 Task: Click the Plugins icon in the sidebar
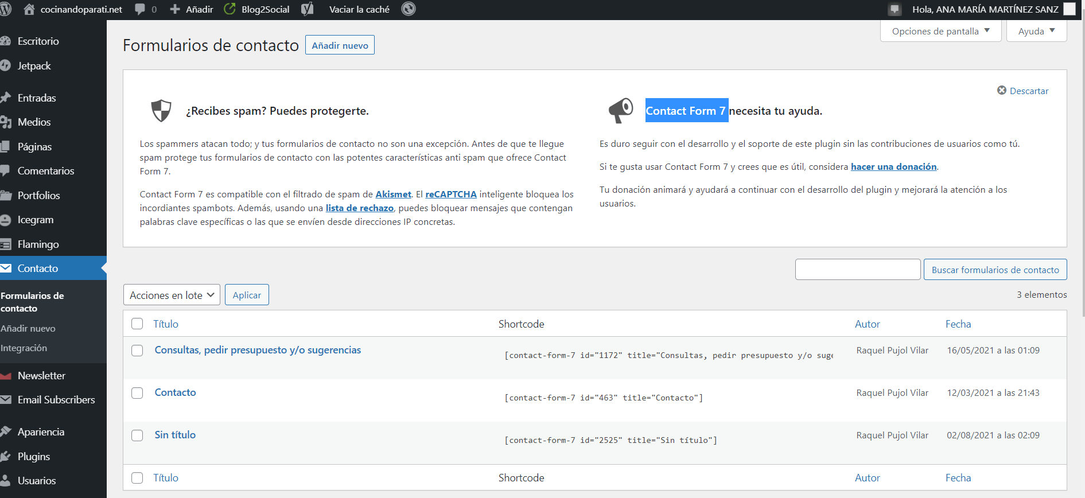coord(6,457)
